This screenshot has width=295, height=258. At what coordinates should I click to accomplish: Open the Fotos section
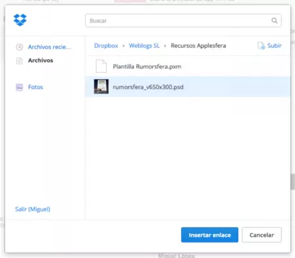35,87
